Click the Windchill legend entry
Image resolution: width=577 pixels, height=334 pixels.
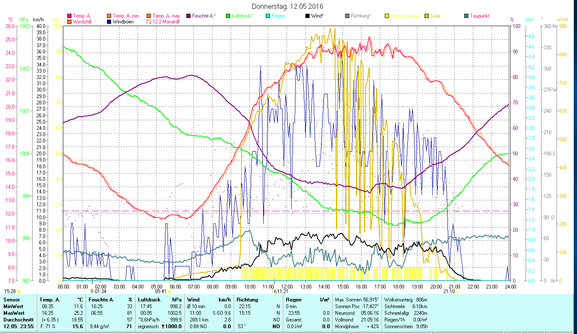(84, 22)
